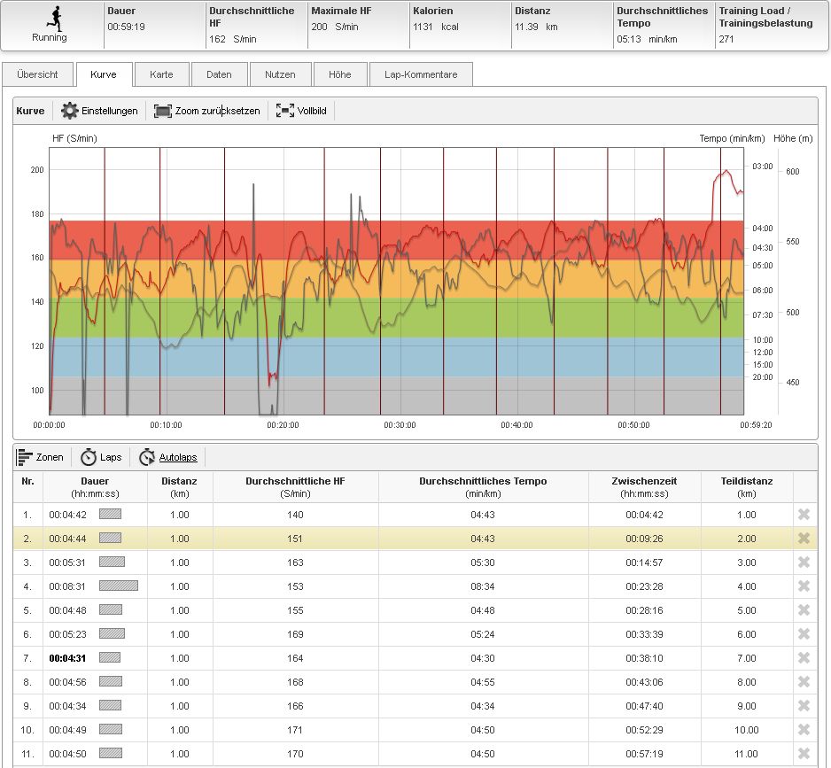Open the Einstellungen gear icon
The width and height of the screenshot is (831, 768).
(x=70, y=111)
